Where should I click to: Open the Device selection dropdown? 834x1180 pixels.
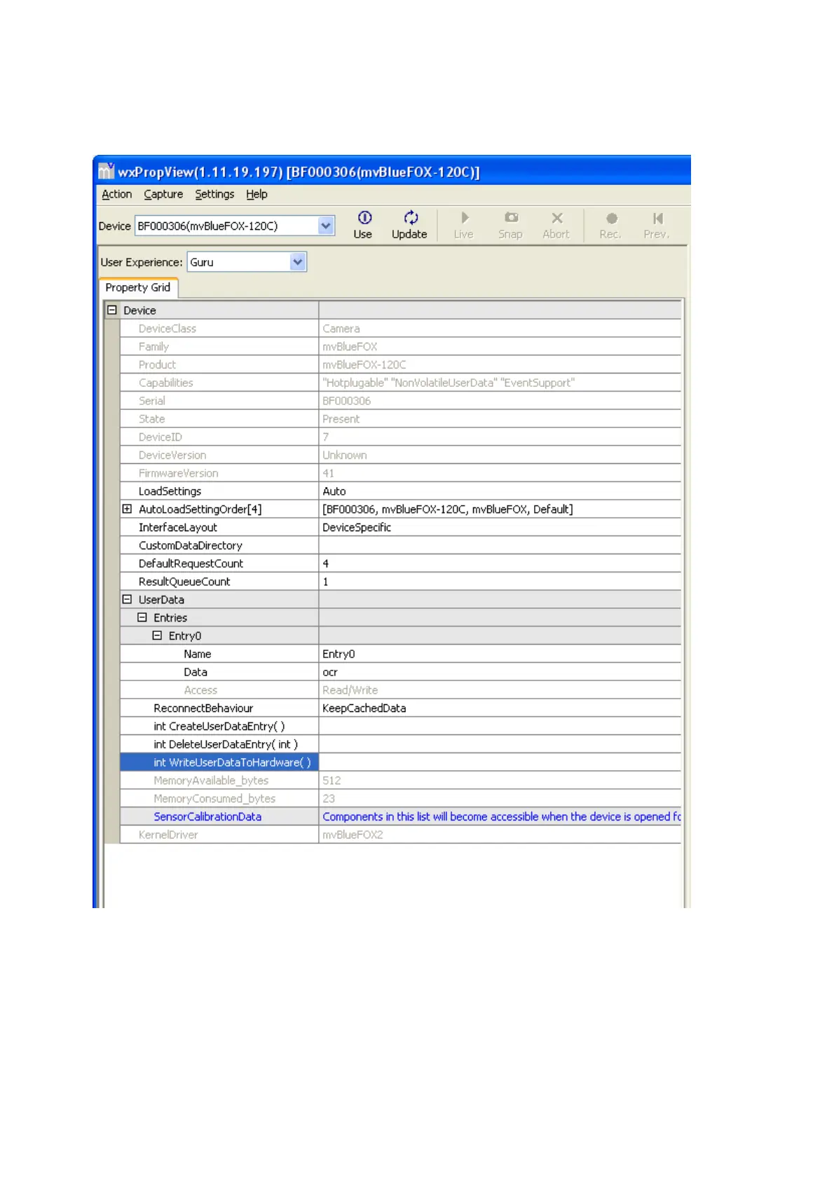pos(325,226)
